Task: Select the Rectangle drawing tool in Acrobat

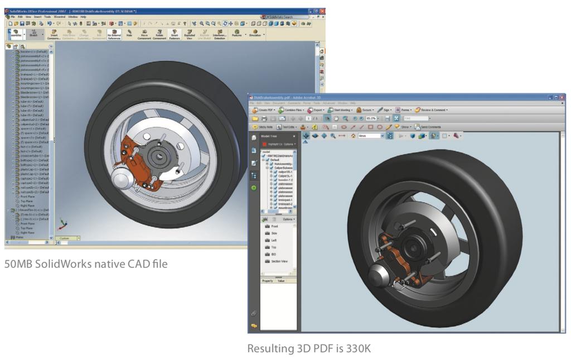Action: (x=370, y=127)
